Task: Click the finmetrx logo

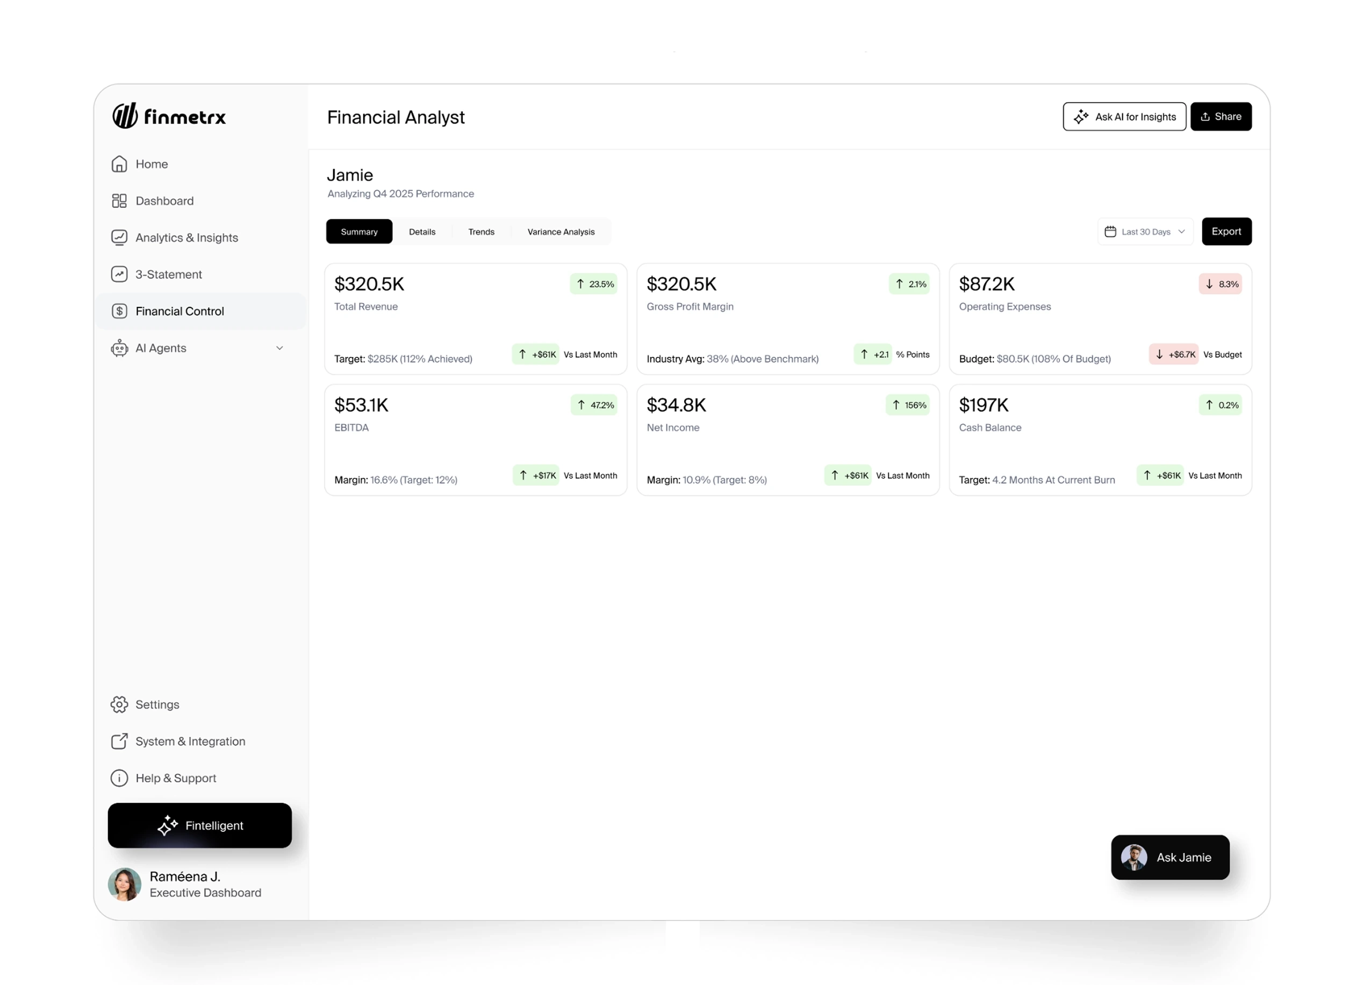Action: 169,116
